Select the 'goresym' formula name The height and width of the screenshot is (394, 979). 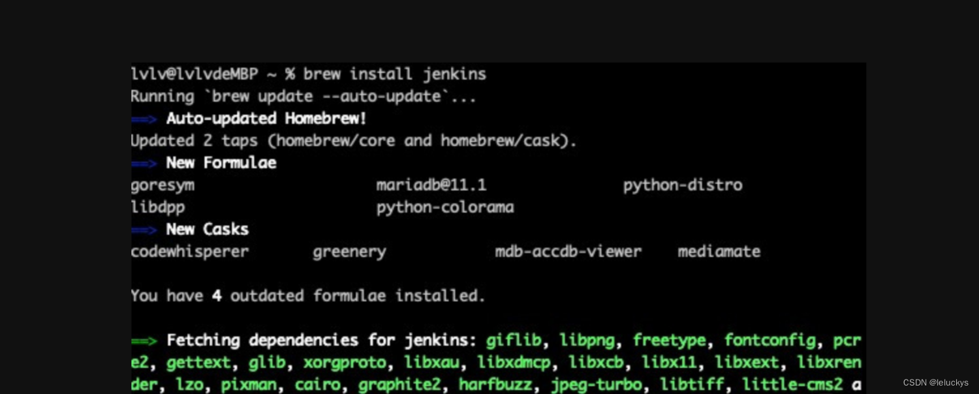coord(163,186)
